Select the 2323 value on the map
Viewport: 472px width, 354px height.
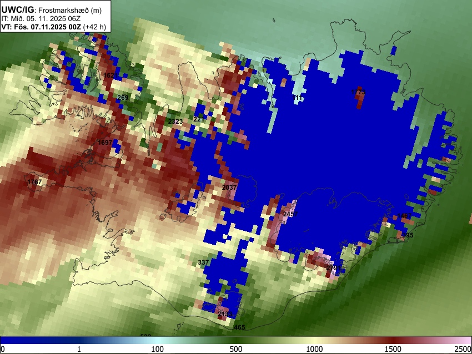175,122
